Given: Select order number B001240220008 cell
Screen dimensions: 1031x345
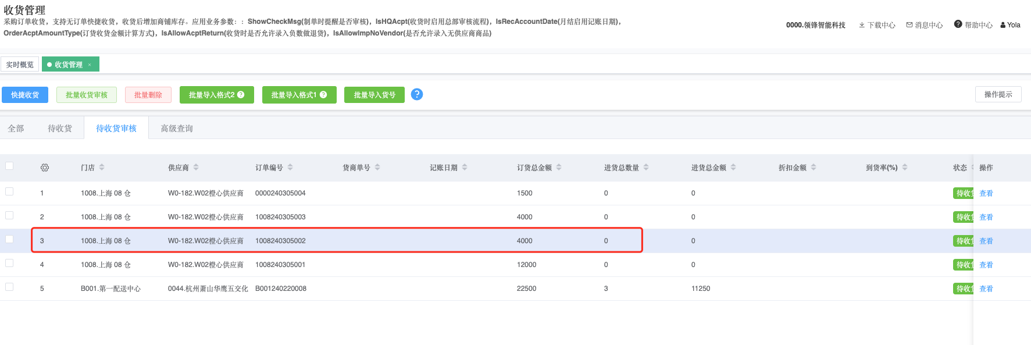Looking at the screenshot, I should click(x=281, y=289).
